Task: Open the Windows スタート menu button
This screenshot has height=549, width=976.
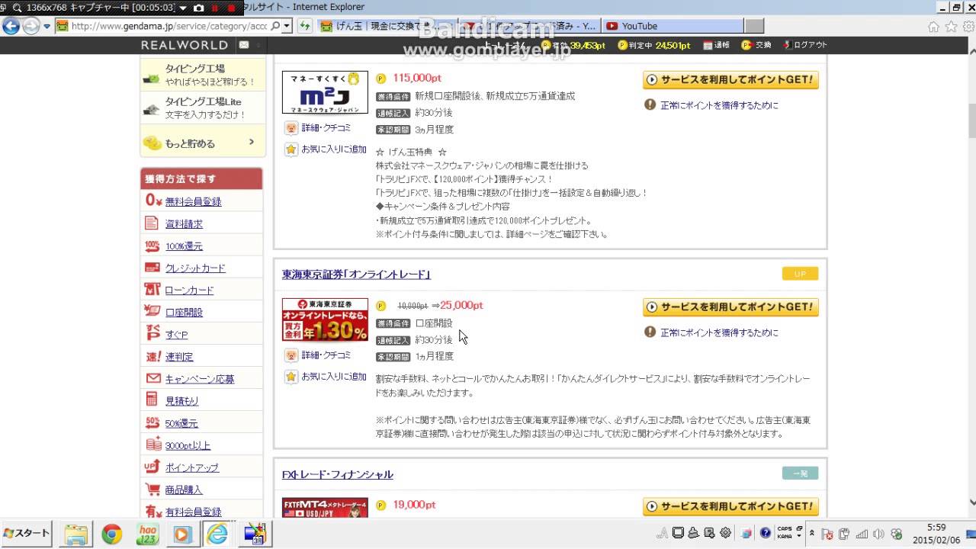Action: click(27, 534)
